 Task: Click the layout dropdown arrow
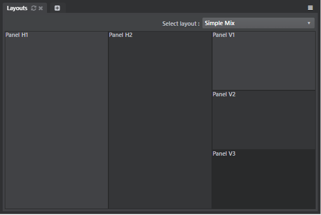coord(309,23)
